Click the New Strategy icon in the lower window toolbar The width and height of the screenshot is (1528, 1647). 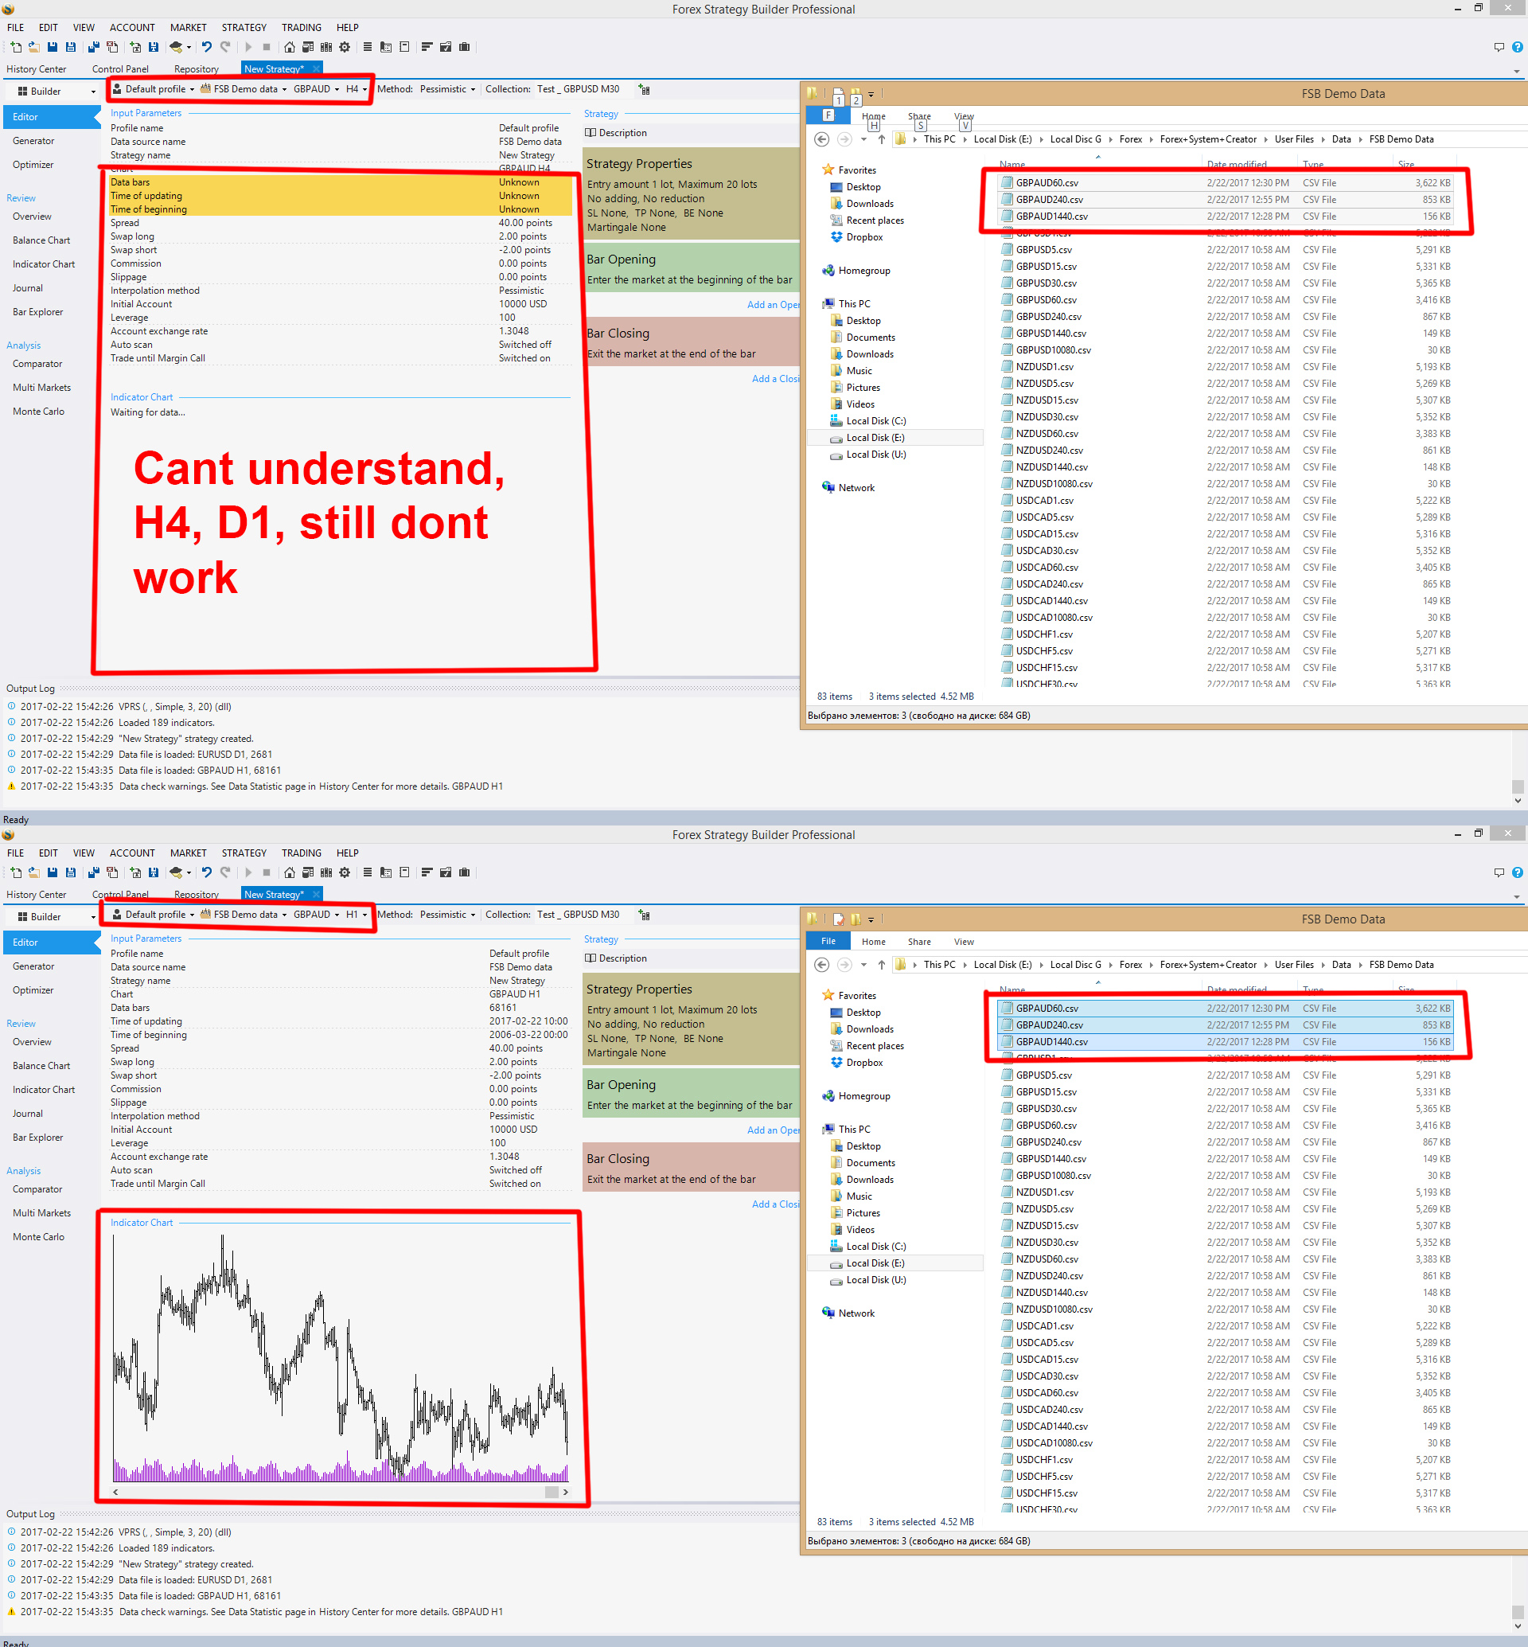pyautogui.click(x=16, y=872)
